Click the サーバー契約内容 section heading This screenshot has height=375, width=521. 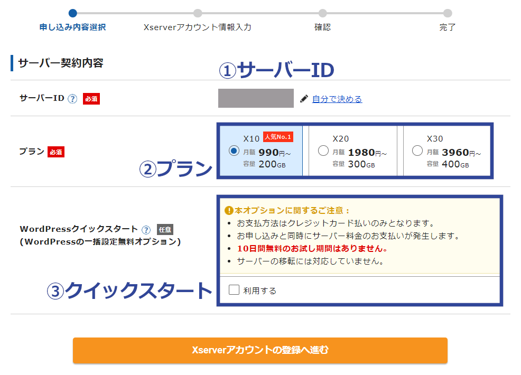pyautogui.click(x=60, y=63)
